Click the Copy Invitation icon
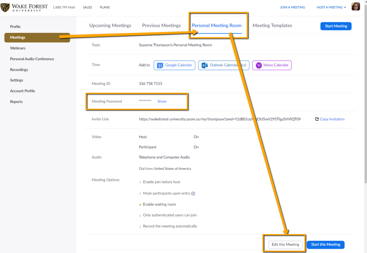This screenshot has height=253, width=367. click(x=318, y=119)
